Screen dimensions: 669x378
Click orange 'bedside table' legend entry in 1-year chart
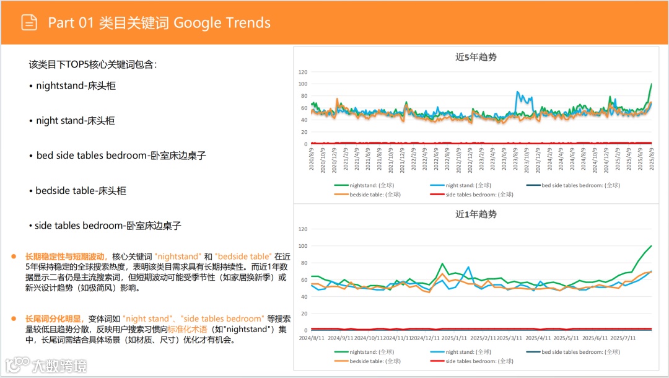click(x=367, y=361)
